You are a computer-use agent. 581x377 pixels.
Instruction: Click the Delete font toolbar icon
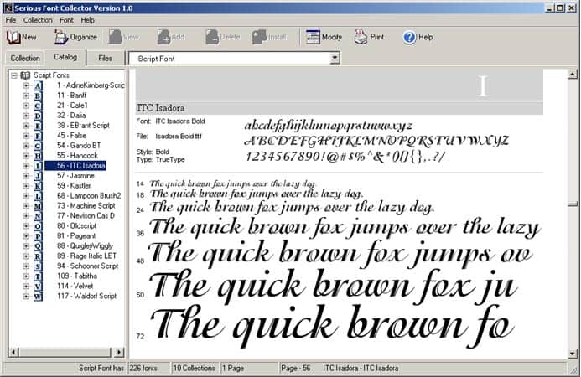tap(212, 37)
